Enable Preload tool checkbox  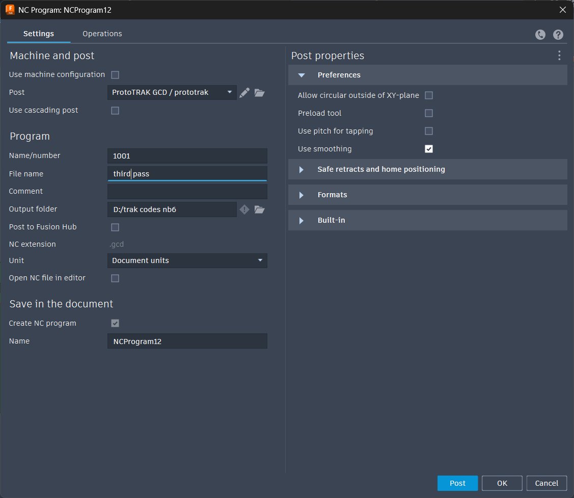click(x=429, y=113)
